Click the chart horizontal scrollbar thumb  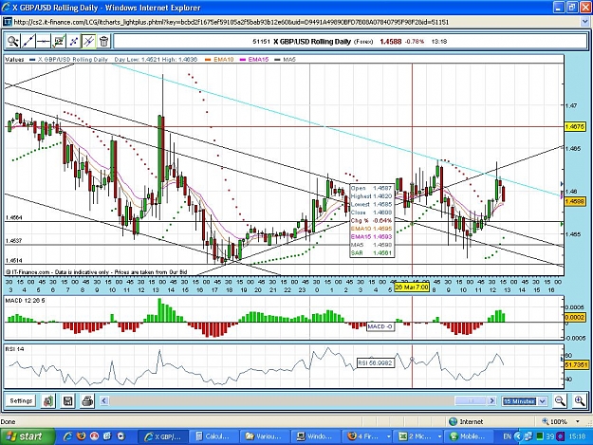pyautogui.click(x=471, y=400)
